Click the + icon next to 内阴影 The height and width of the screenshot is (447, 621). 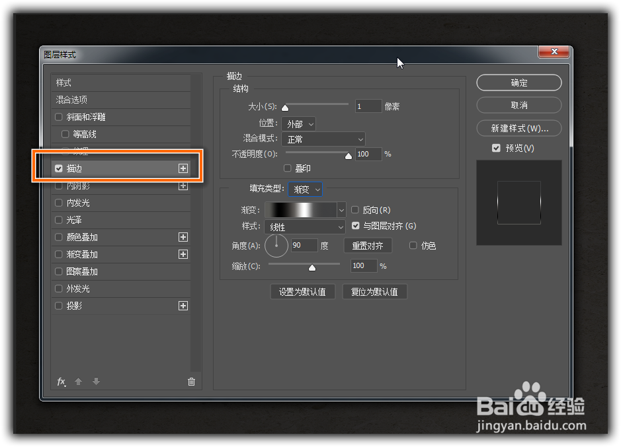(183, 186)
